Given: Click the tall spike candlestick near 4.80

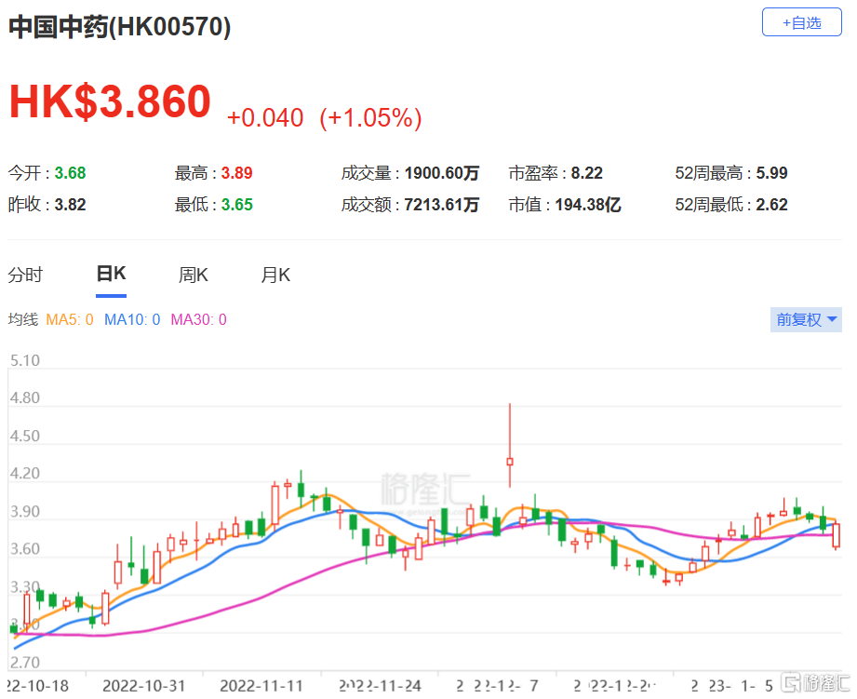Looking at the screenshot, I should [x=510, y=446].
